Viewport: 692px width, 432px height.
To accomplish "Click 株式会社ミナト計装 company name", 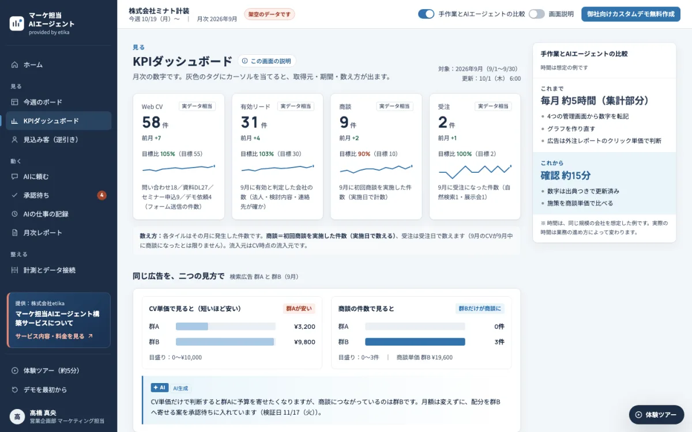I will 159,10.
